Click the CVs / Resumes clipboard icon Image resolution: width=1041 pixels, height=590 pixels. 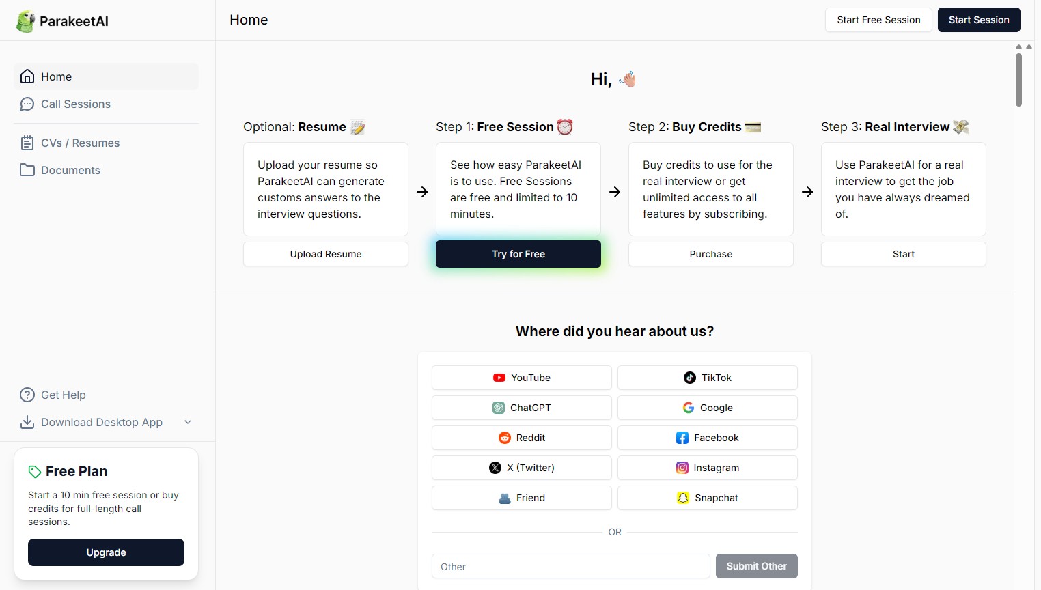[27, 143]
